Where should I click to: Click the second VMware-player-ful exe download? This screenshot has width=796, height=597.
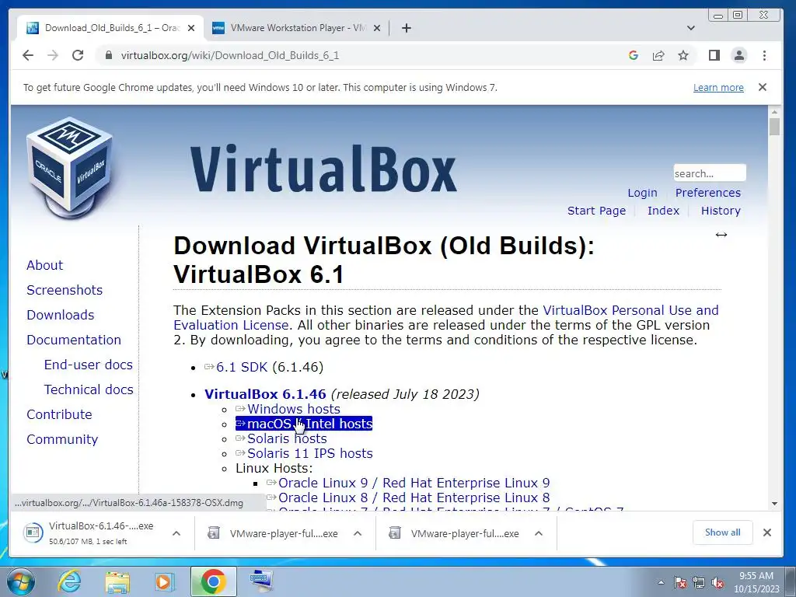(456, 533)
